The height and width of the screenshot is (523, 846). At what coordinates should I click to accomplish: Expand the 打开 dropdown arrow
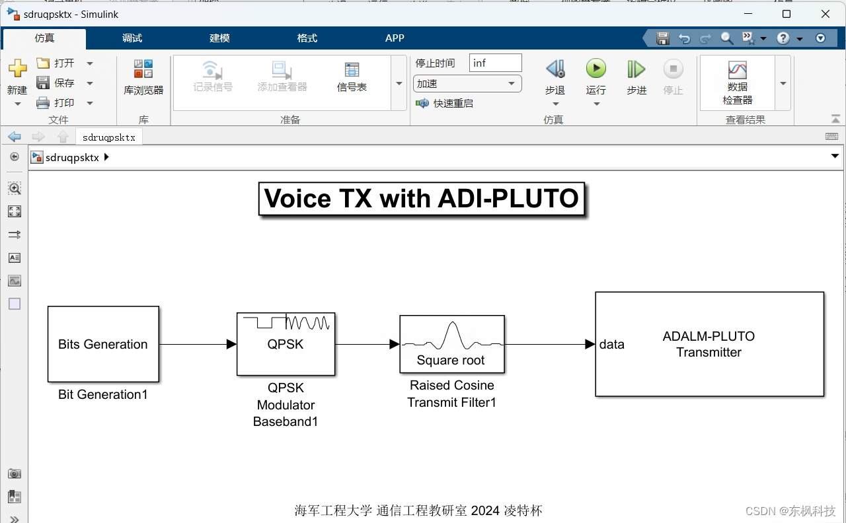click(x=90, y=63)
